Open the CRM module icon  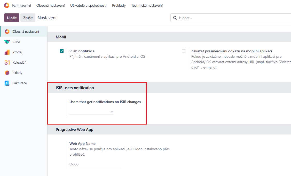coord(7,42)
